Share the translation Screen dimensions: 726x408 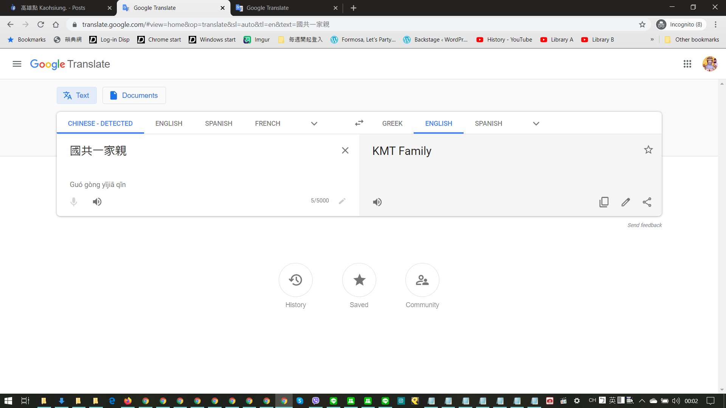click(647, 202)
